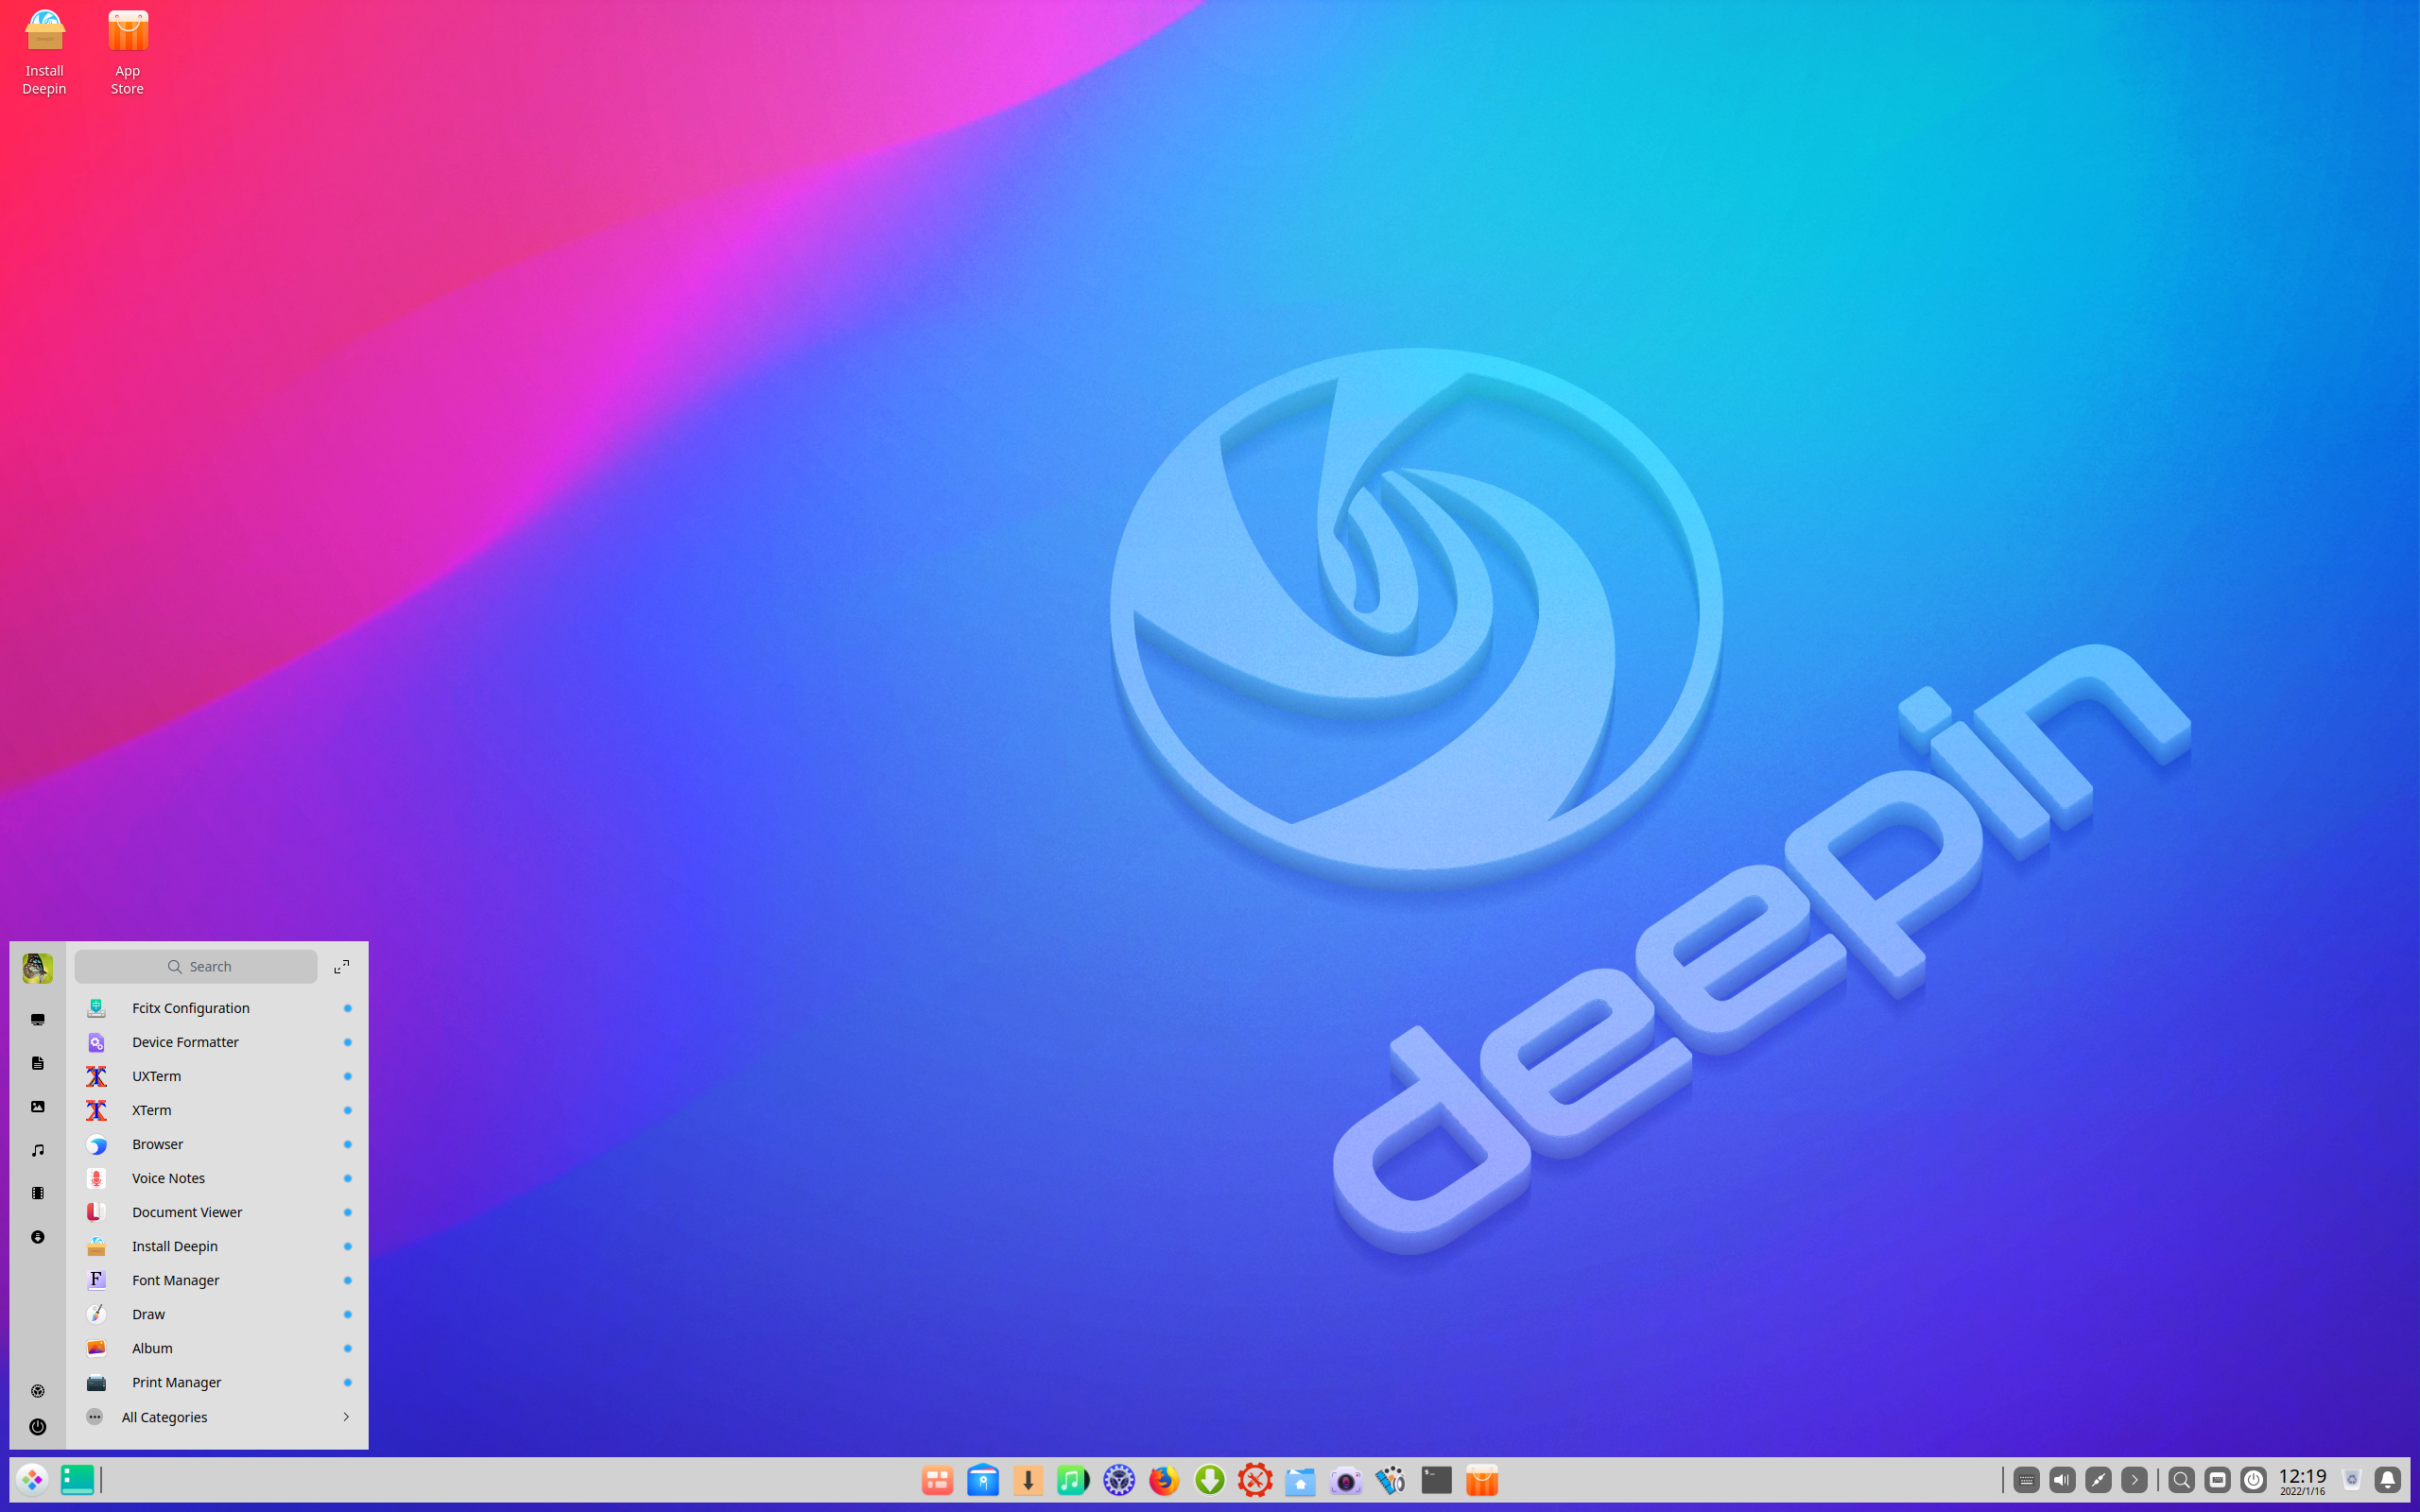2420x1512 pixels.
Task: Open App Store desktop shortcut
Action: (x=127, y=52)
